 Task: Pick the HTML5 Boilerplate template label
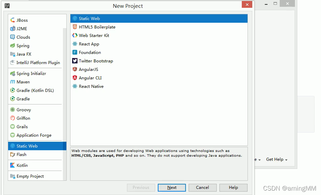click(x=97, y=27)
